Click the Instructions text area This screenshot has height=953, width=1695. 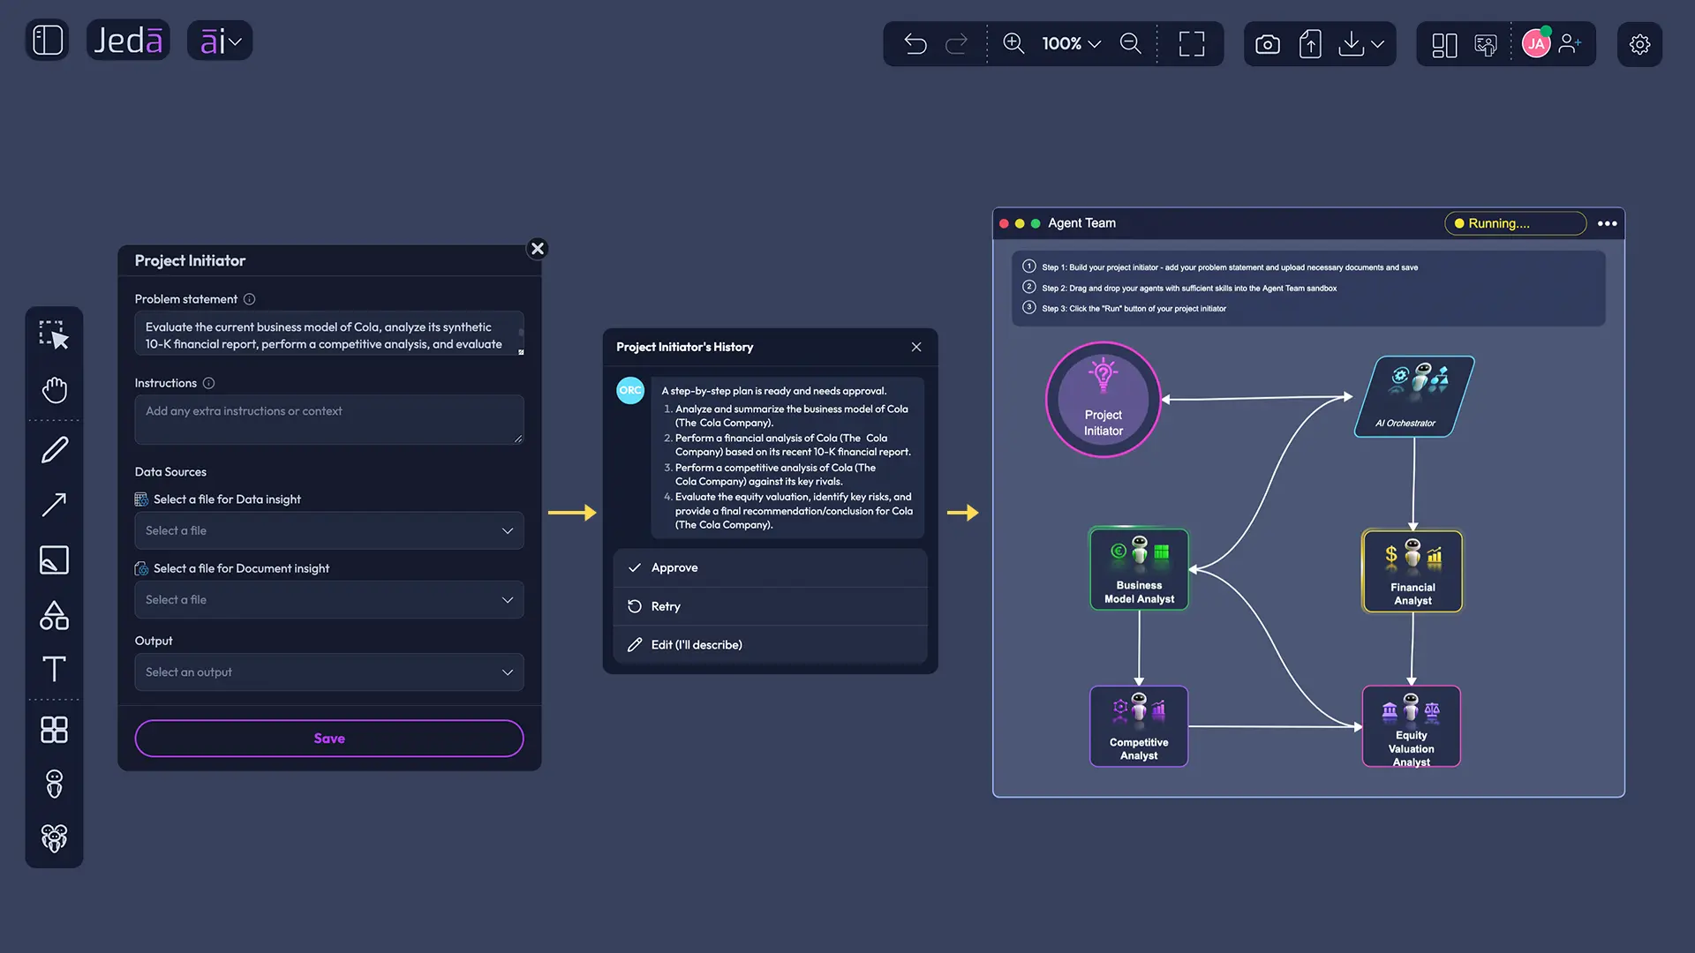click(328, 419)
